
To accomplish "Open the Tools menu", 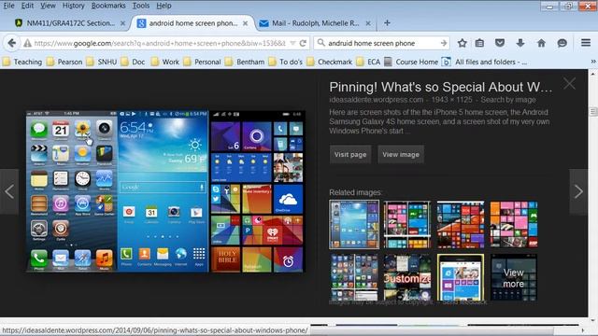I will coord(141,6).
